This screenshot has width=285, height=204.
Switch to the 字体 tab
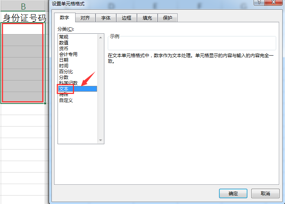(x=106, y=18)
